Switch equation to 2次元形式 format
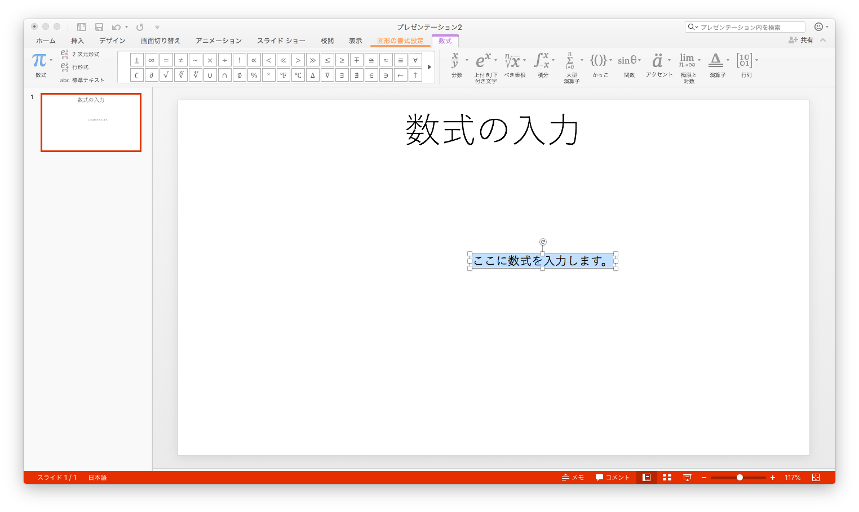This screenshot has height=512, width=859. 80,54
